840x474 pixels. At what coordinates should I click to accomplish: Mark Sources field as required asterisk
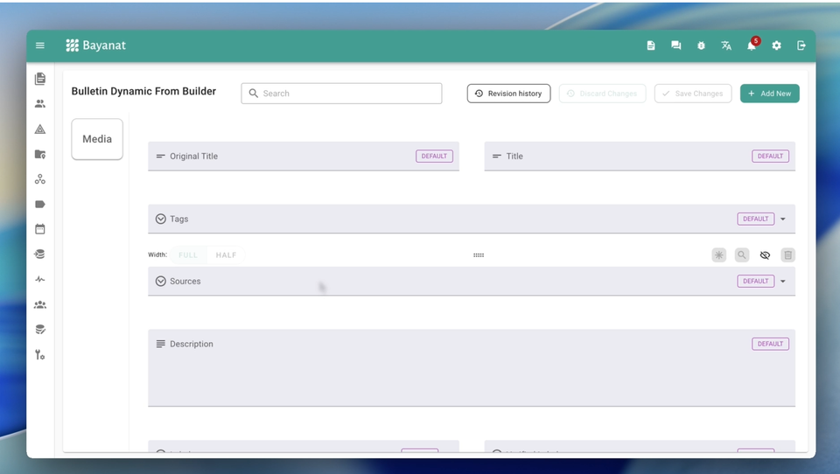click(719, 255)
